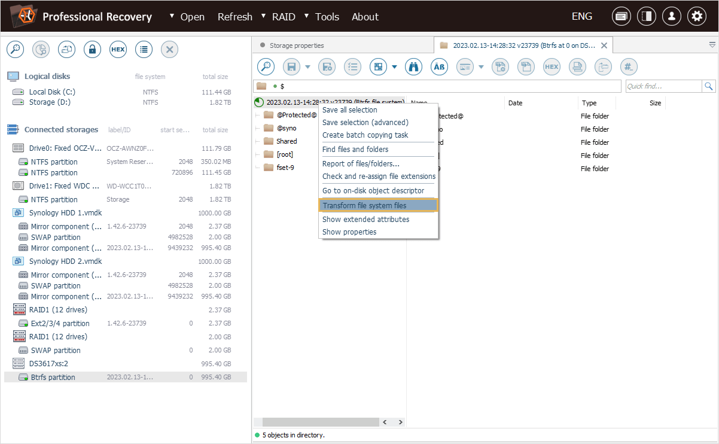Viewport: 719px width, 444px height.
Task: Click the Quick find input field
Action: 663,86
